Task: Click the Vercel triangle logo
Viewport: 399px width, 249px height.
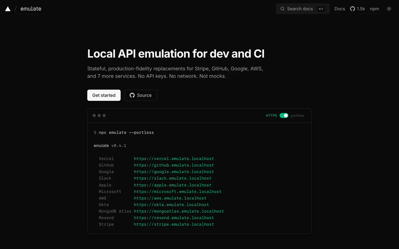Action: (8, 9)
